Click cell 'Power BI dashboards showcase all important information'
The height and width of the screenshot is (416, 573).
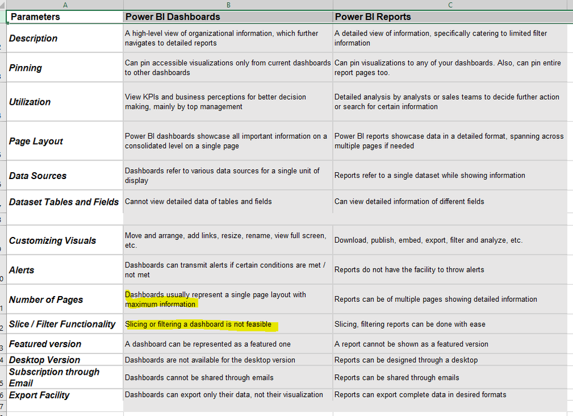(x=228, y=141)
